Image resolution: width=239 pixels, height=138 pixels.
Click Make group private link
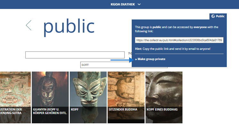coord(150,59)
